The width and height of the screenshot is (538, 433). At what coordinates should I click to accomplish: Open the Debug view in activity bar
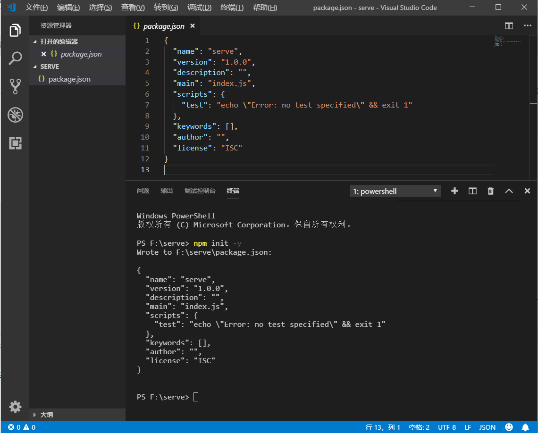click(x=15, y=115)
